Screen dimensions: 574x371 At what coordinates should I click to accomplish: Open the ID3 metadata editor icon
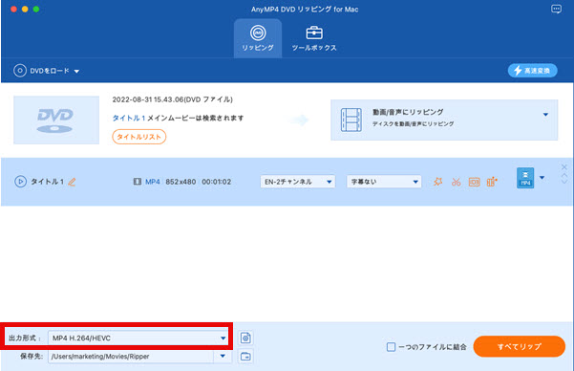(x=474, y=182)
